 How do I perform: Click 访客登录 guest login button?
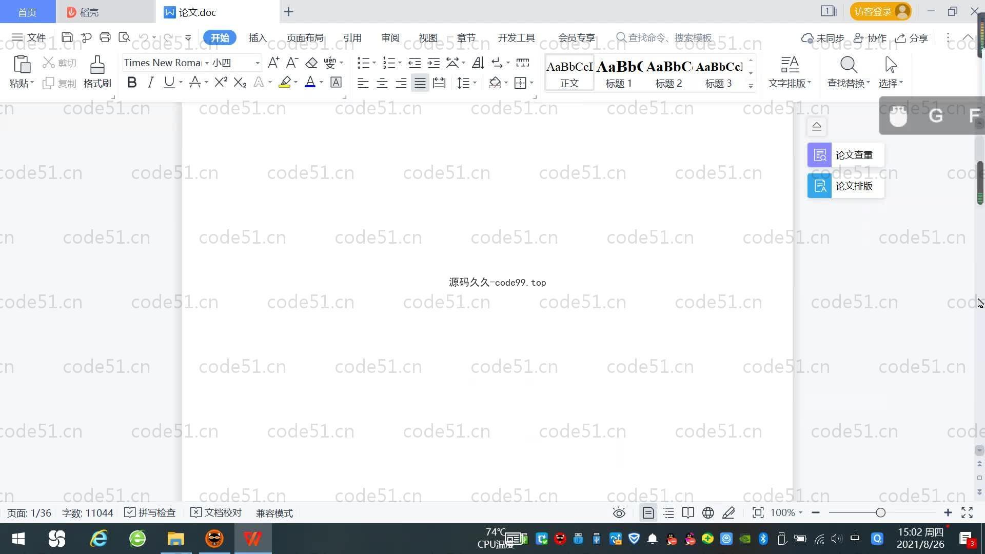[x=881, y=11]
